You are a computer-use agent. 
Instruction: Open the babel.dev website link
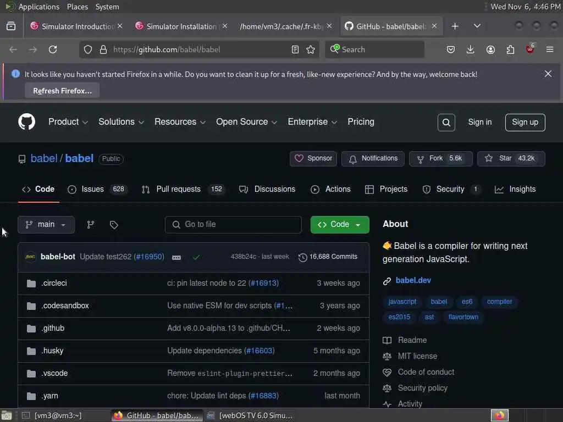coord(413,280)
